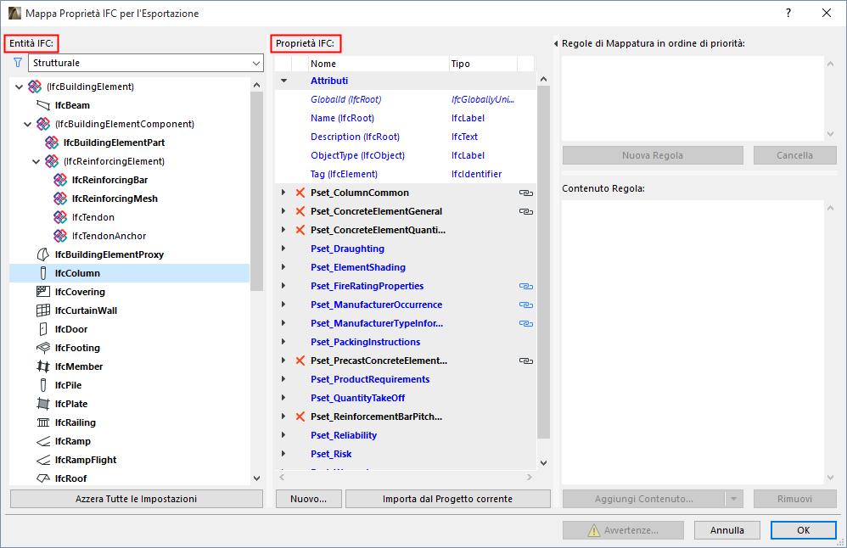Click the IfcRailing icon
Image resolution: width=847 pixels, height=548 pixels.
(x=43, y=422)
